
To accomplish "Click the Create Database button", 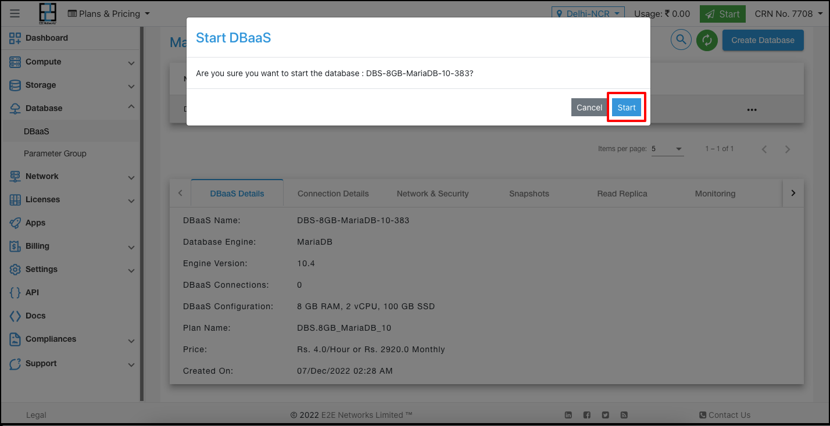I will pos(763,40).
